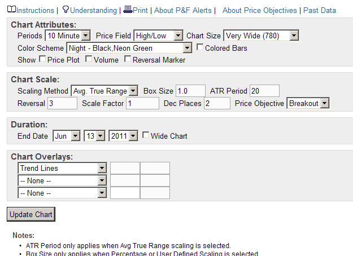This screenshot has width=353, height=256.
Task: Open the Trend Lines overlay dropdown
Action: coord(62,168)
